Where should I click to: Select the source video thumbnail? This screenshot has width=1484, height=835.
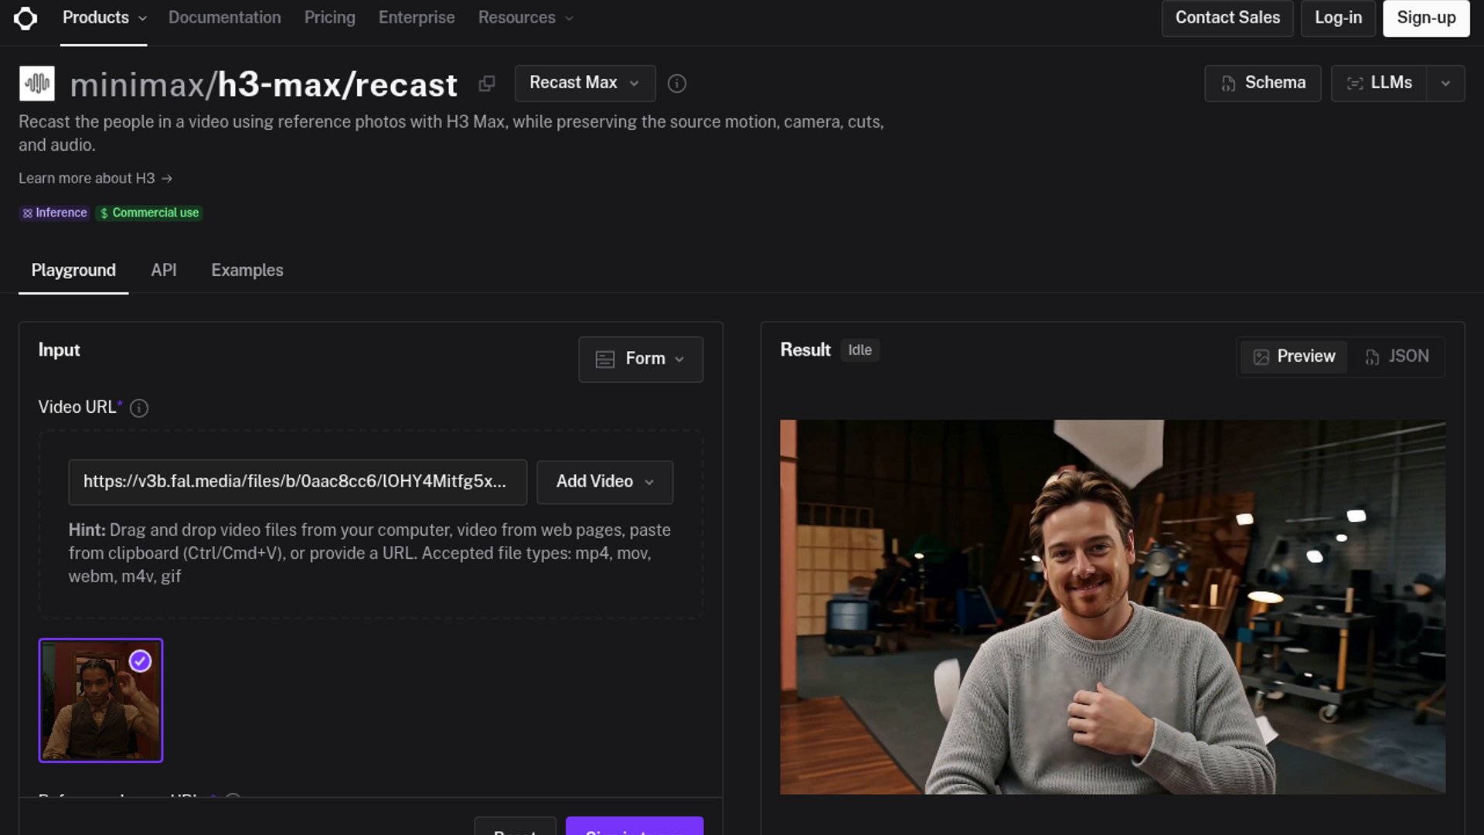click(100, 700)
